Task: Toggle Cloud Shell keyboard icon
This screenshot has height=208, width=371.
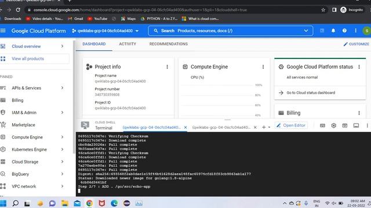Action: pyautogui.click(x=322, y=126)
